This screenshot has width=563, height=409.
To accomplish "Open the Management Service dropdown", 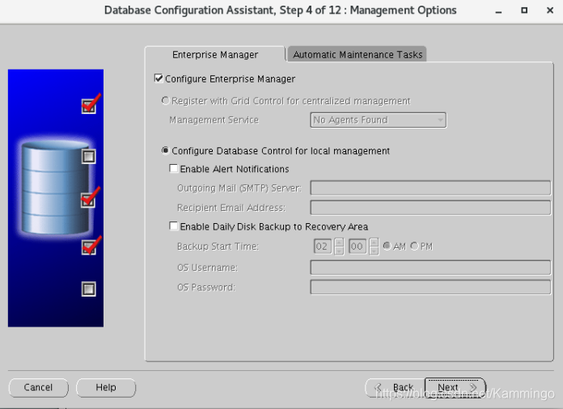I will click(x=378, y=120).
